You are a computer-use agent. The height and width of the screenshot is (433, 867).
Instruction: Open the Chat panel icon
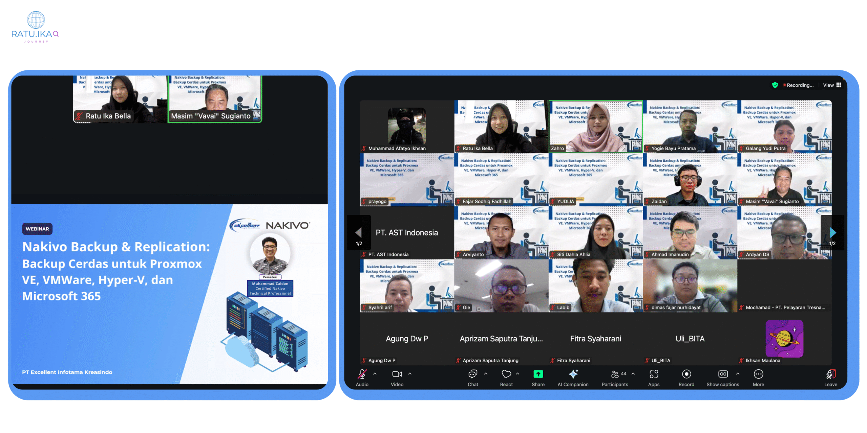[472, 374]
